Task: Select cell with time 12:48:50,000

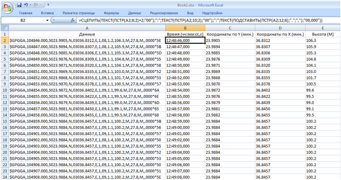Action: pos(185,65)
